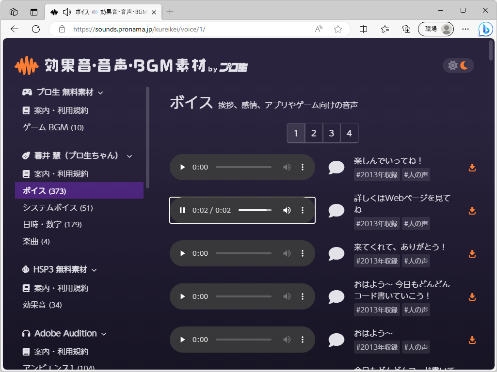
Task: Click the orange waveform site logo
Action: tap(27, 65)
